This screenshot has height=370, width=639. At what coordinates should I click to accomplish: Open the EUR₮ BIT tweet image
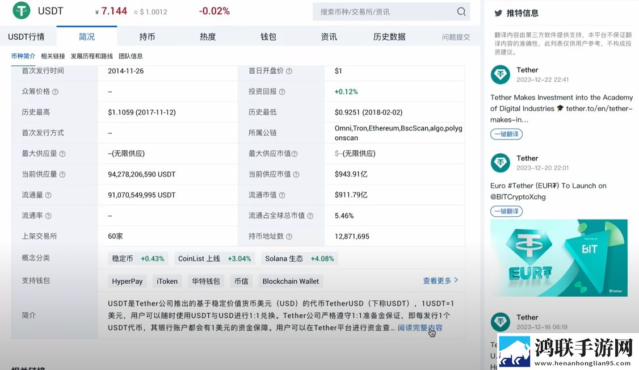click(559, 258)
